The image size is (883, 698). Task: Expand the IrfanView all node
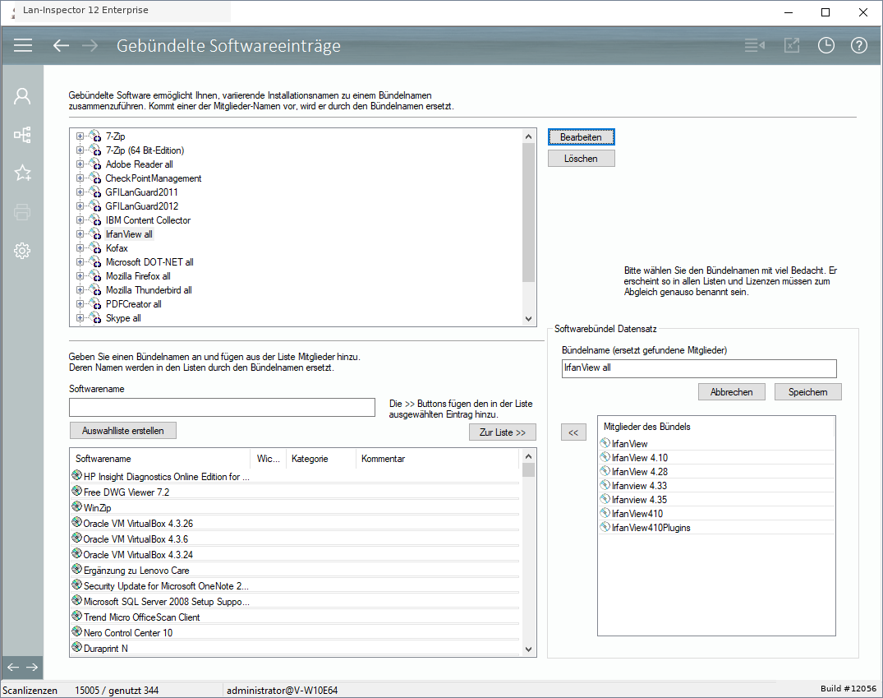(x=80, y=234)
